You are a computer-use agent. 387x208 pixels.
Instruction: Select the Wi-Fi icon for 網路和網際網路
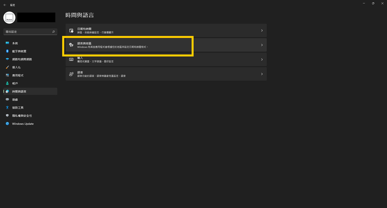pyautogui.click(x=8, y=59)
